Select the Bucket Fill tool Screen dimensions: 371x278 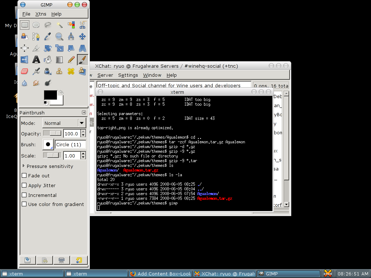[x=47, y=60]
